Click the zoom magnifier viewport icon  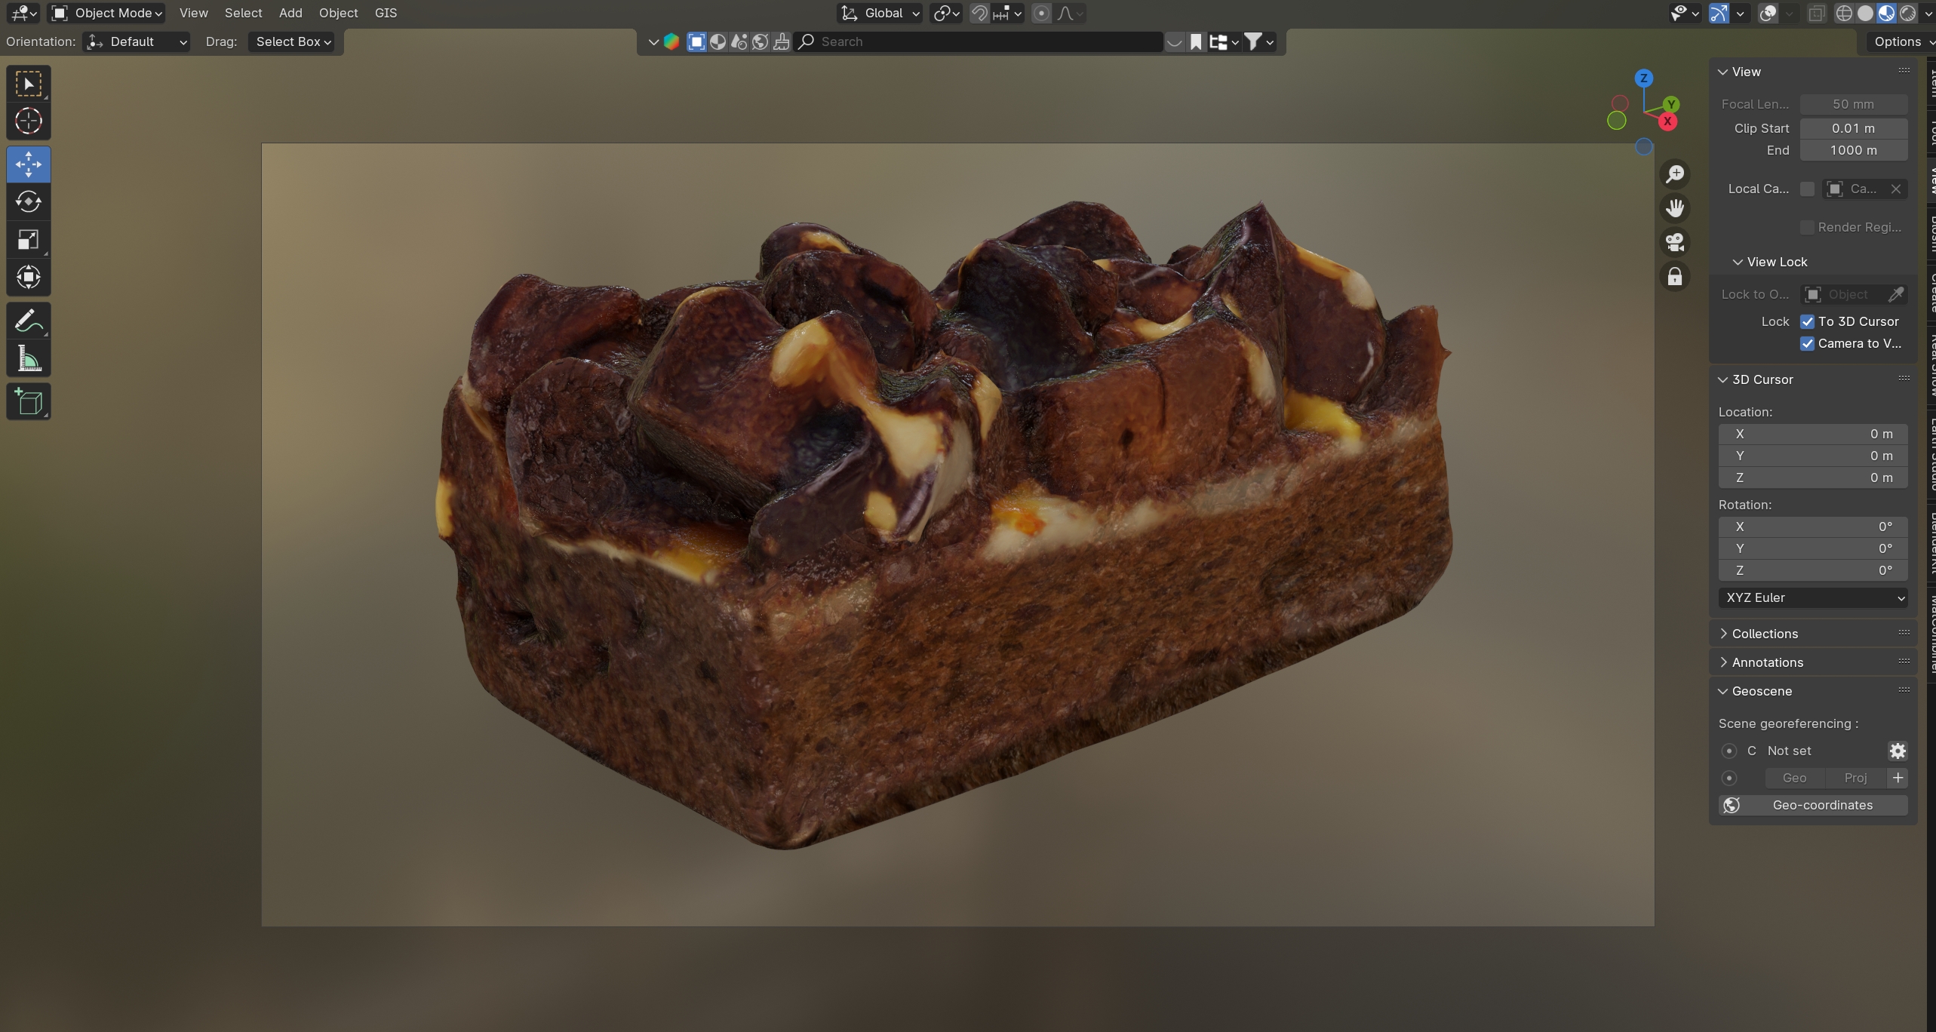coord(1675,174)
